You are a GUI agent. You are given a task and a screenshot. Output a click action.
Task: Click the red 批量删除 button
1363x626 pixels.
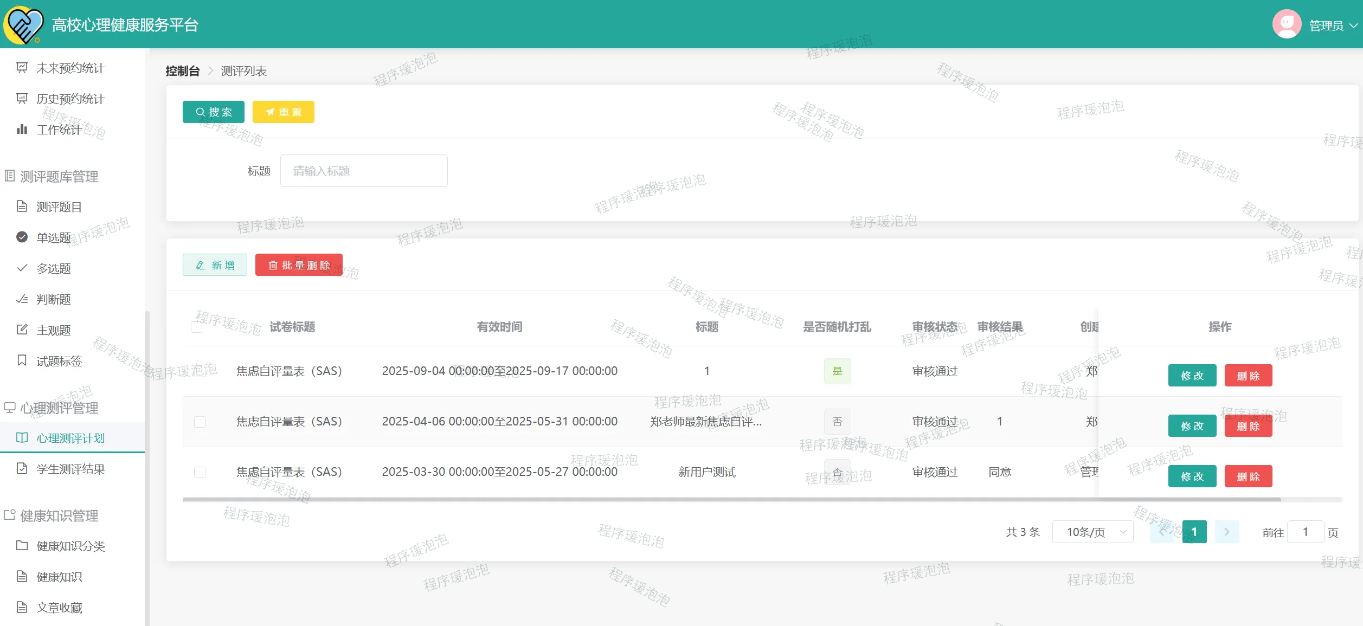coord(299,265)
